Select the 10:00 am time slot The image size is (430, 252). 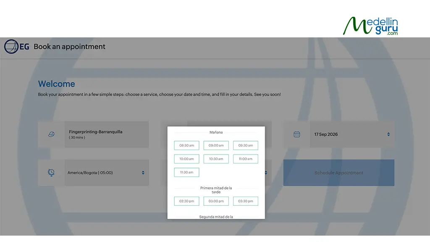click(x=186, y=159)
